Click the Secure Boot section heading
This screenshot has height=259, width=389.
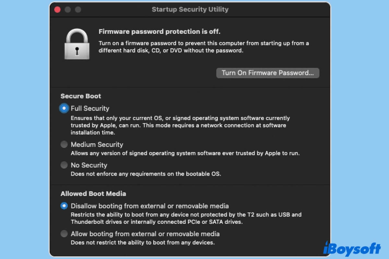[81, 96]
